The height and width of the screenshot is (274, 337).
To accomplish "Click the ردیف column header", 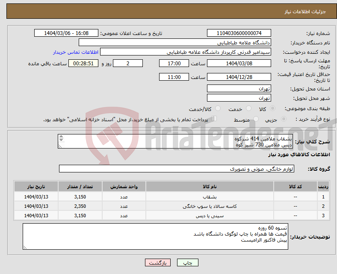I will tap(323, 187).
